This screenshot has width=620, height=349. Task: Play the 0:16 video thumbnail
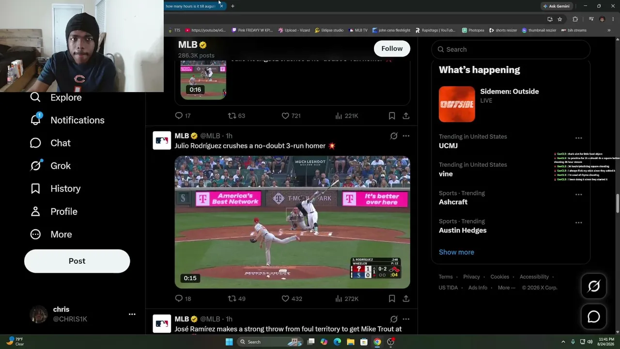point(203,80)
